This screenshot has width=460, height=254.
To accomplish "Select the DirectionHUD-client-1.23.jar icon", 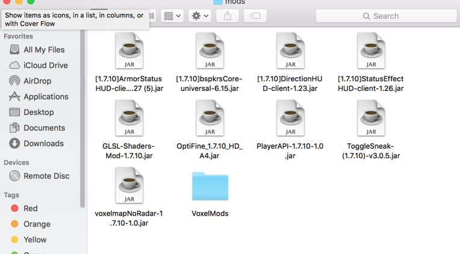I will coord(290,51).
